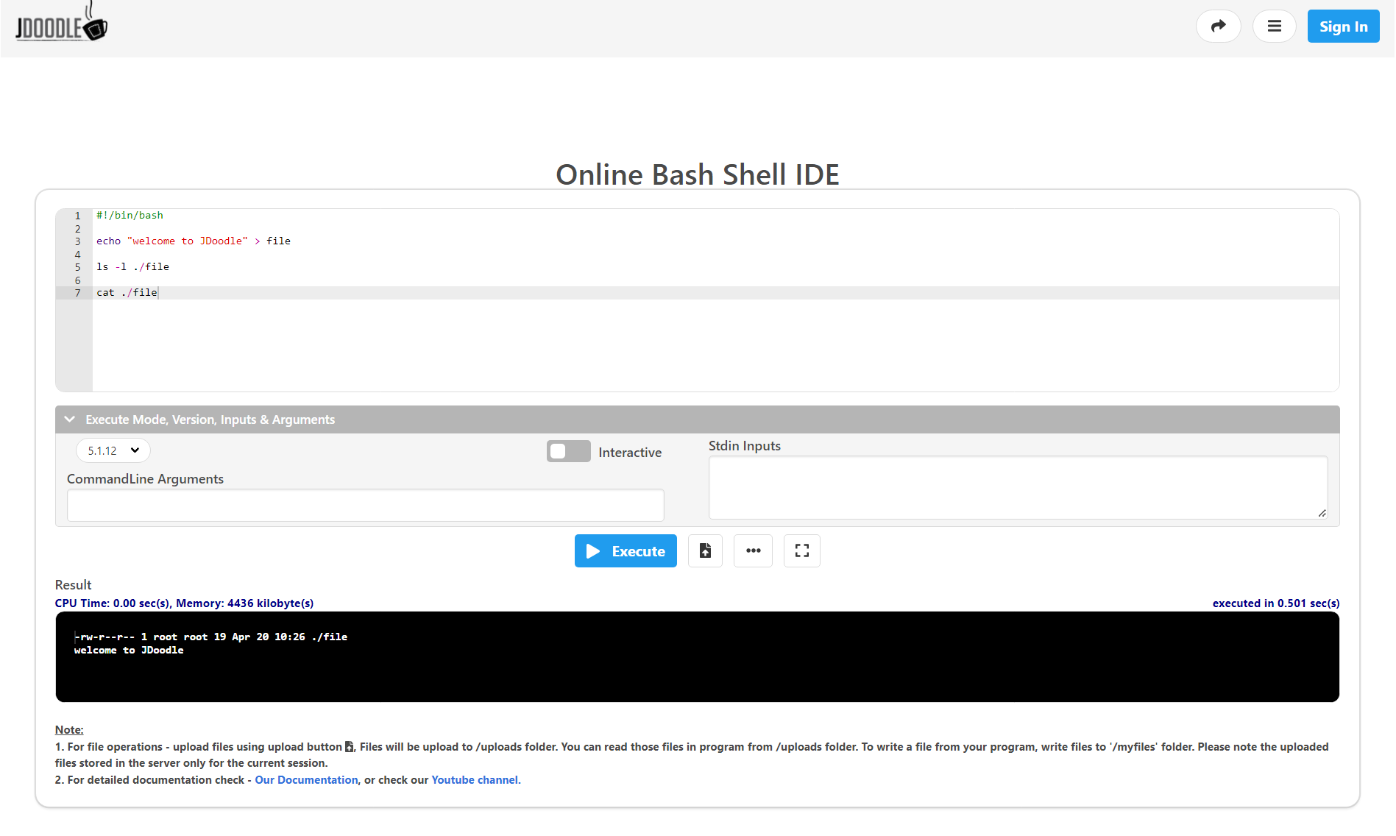The image size is (1396, 836).
Task: Click output text 'welcome to JDoodle'
Action: [129, 651]
